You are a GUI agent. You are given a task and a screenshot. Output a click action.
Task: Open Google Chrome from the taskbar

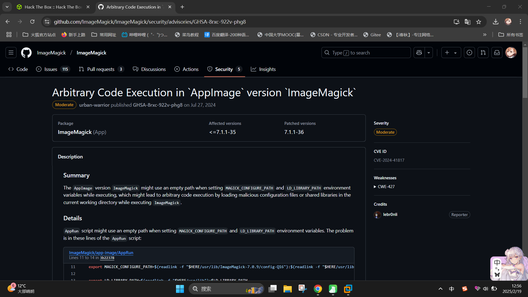pos(318,289)
